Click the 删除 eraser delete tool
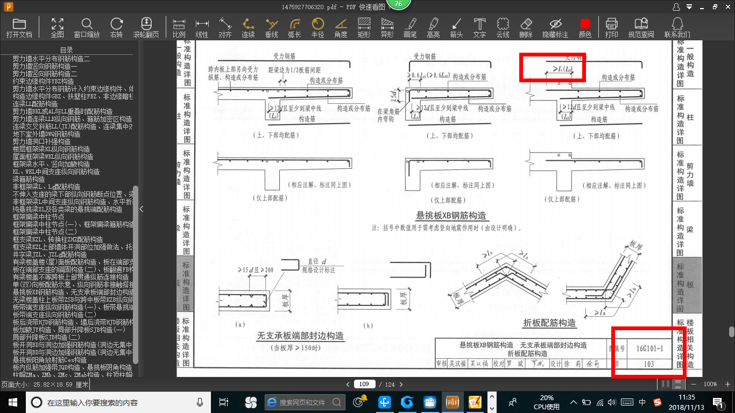Screen dimensions: 735x413 [x=526, y=27]
